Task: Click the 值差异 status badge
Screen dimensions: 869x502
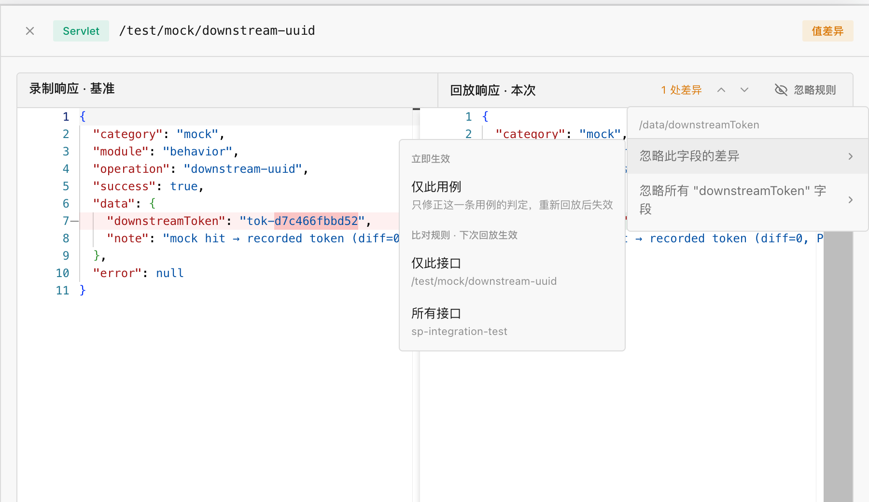Action: tap(827, 31)
